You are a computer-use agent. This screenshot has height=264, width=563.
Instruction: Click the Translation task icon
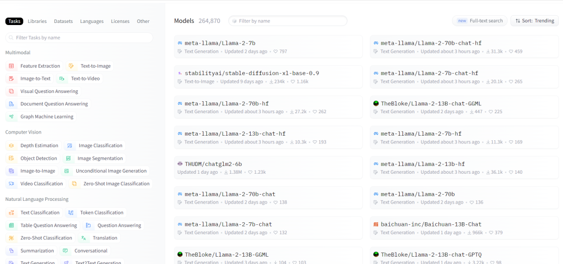[x=83, y=238]
